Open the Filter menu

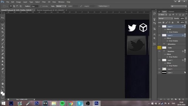tap(44, 2)
